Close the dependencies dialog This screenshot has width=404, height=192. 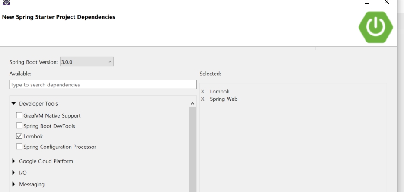[x=386, y=2]
